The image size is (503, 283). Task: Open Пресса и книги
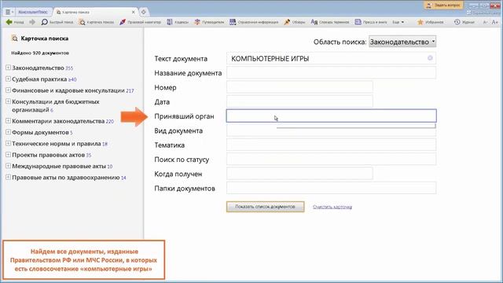(371, 22)
